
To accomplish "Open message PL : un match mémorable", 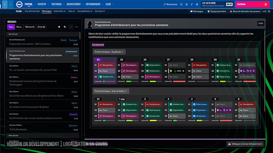I will pos(43,68).
